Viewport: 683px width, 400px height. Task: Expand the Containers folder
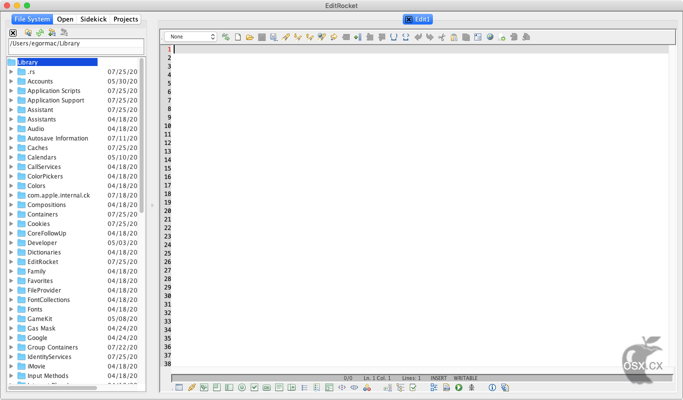coord(12,214)
